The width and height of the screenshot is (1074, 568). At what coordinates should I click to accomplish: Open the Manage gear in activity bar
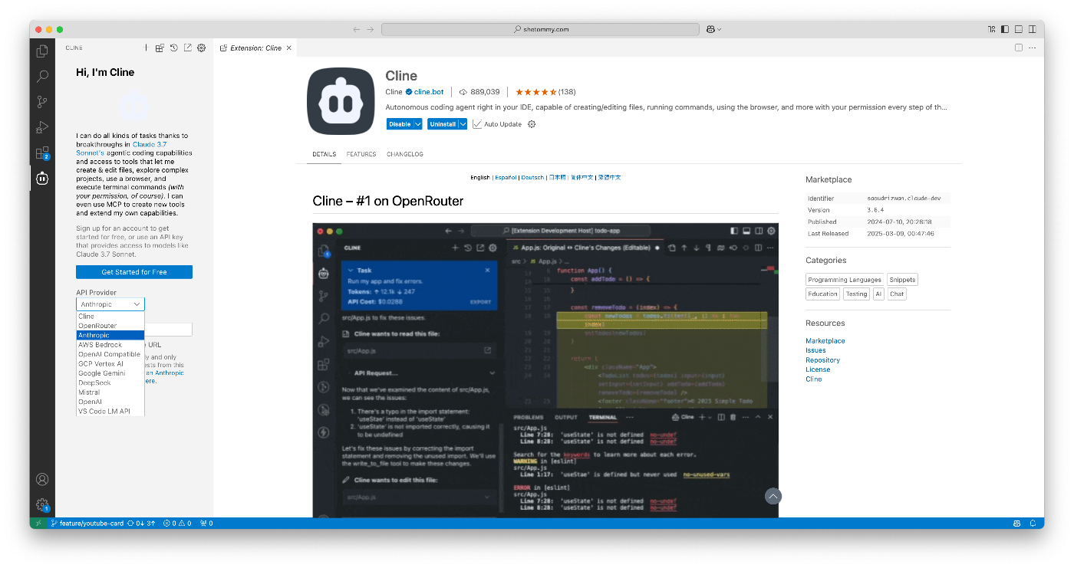[42, 504]
